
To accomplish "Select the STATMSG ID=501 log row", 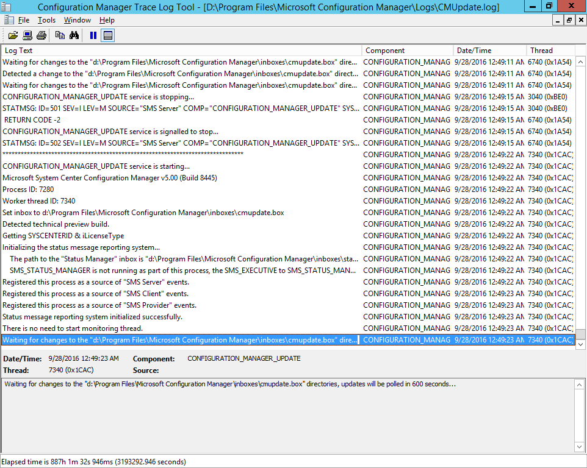I will click(288, 108).
